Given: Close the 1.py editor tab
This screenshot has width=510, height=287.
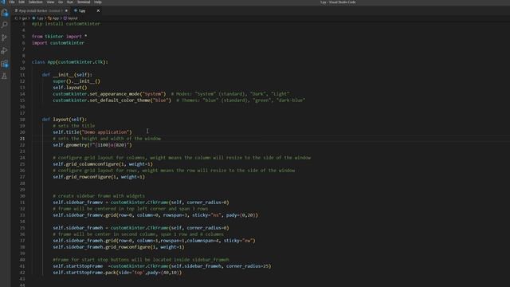Looking at the screenshot, I should pyautogui.click(x=98, y=10).
